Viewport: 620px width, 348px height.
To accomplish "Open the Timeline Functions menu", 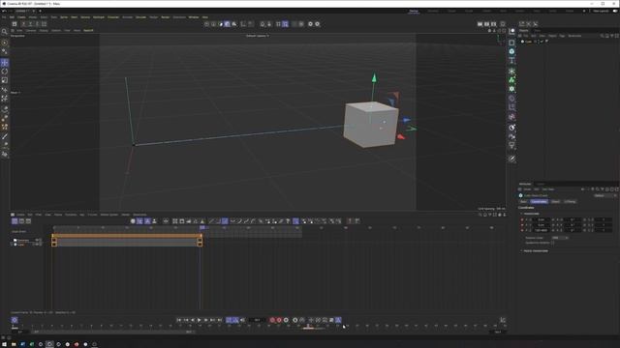I will [x=71, y=215].
